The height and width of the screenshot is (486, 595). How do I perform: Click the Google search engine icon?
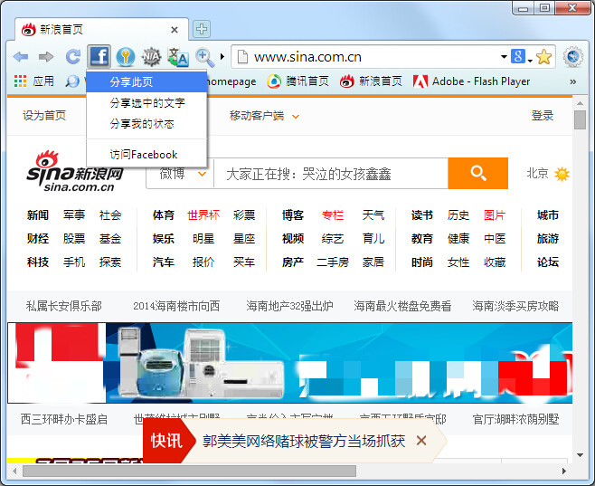[x=518, y=57]
